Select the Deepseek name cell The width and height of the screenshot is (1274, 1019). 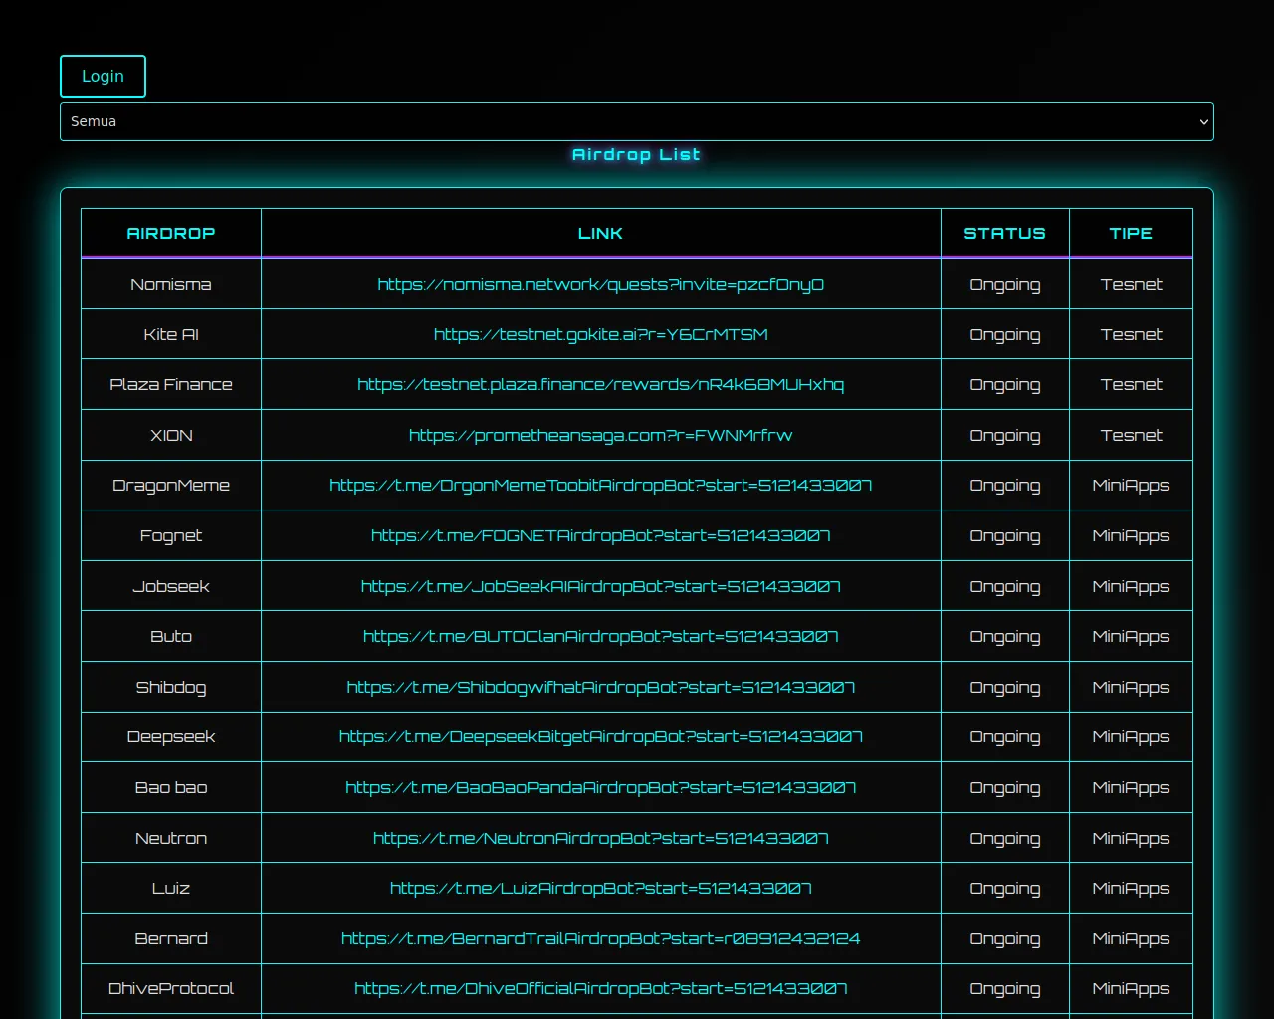[x=171, y=737]
